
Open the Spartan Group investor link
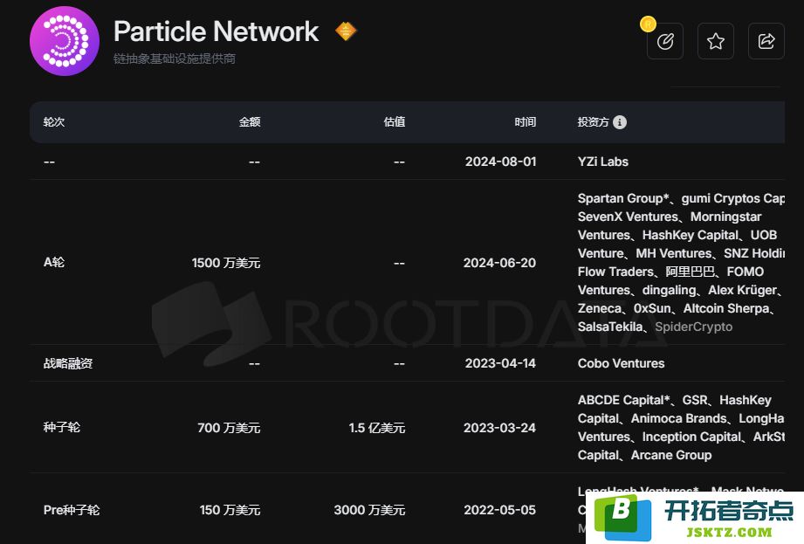pos(623,198)
